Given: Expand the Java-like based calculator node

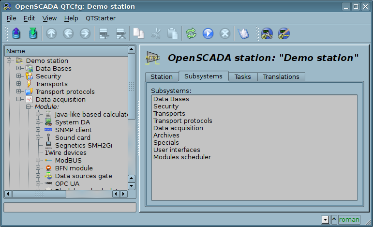Looking at the screenshot, I should coord(38,114).
